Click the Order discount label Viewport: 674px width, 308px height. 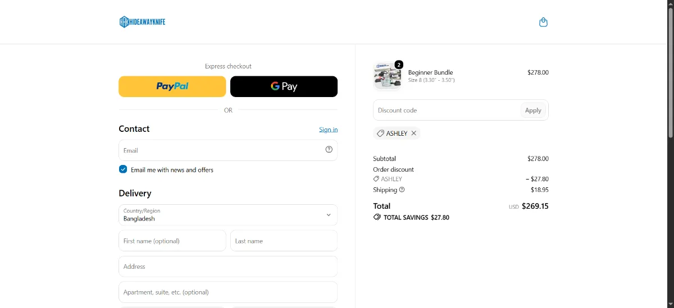tap(394, 169)
